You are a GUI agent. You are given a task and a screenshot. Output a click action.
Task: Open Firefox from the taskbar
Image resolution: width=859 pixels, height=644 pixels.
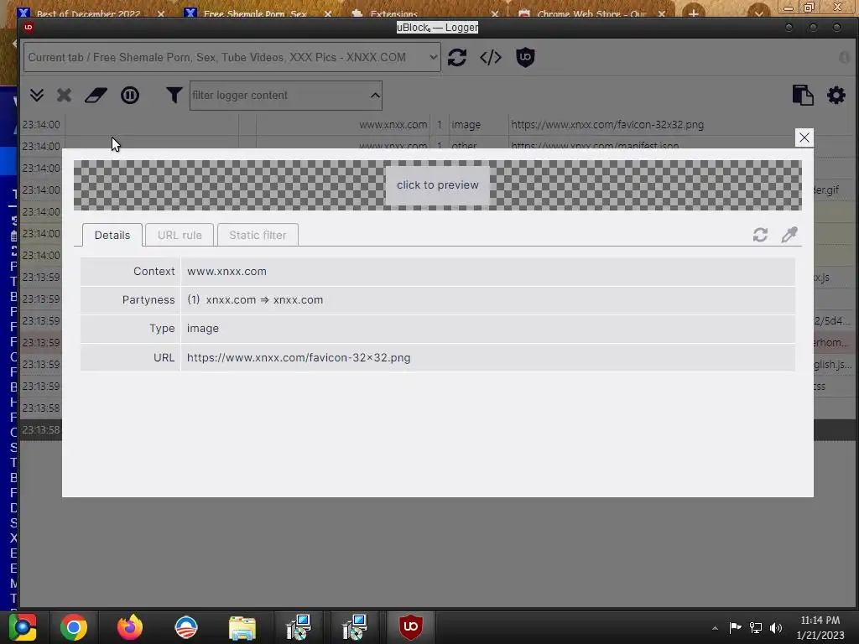tap(129, 627)
